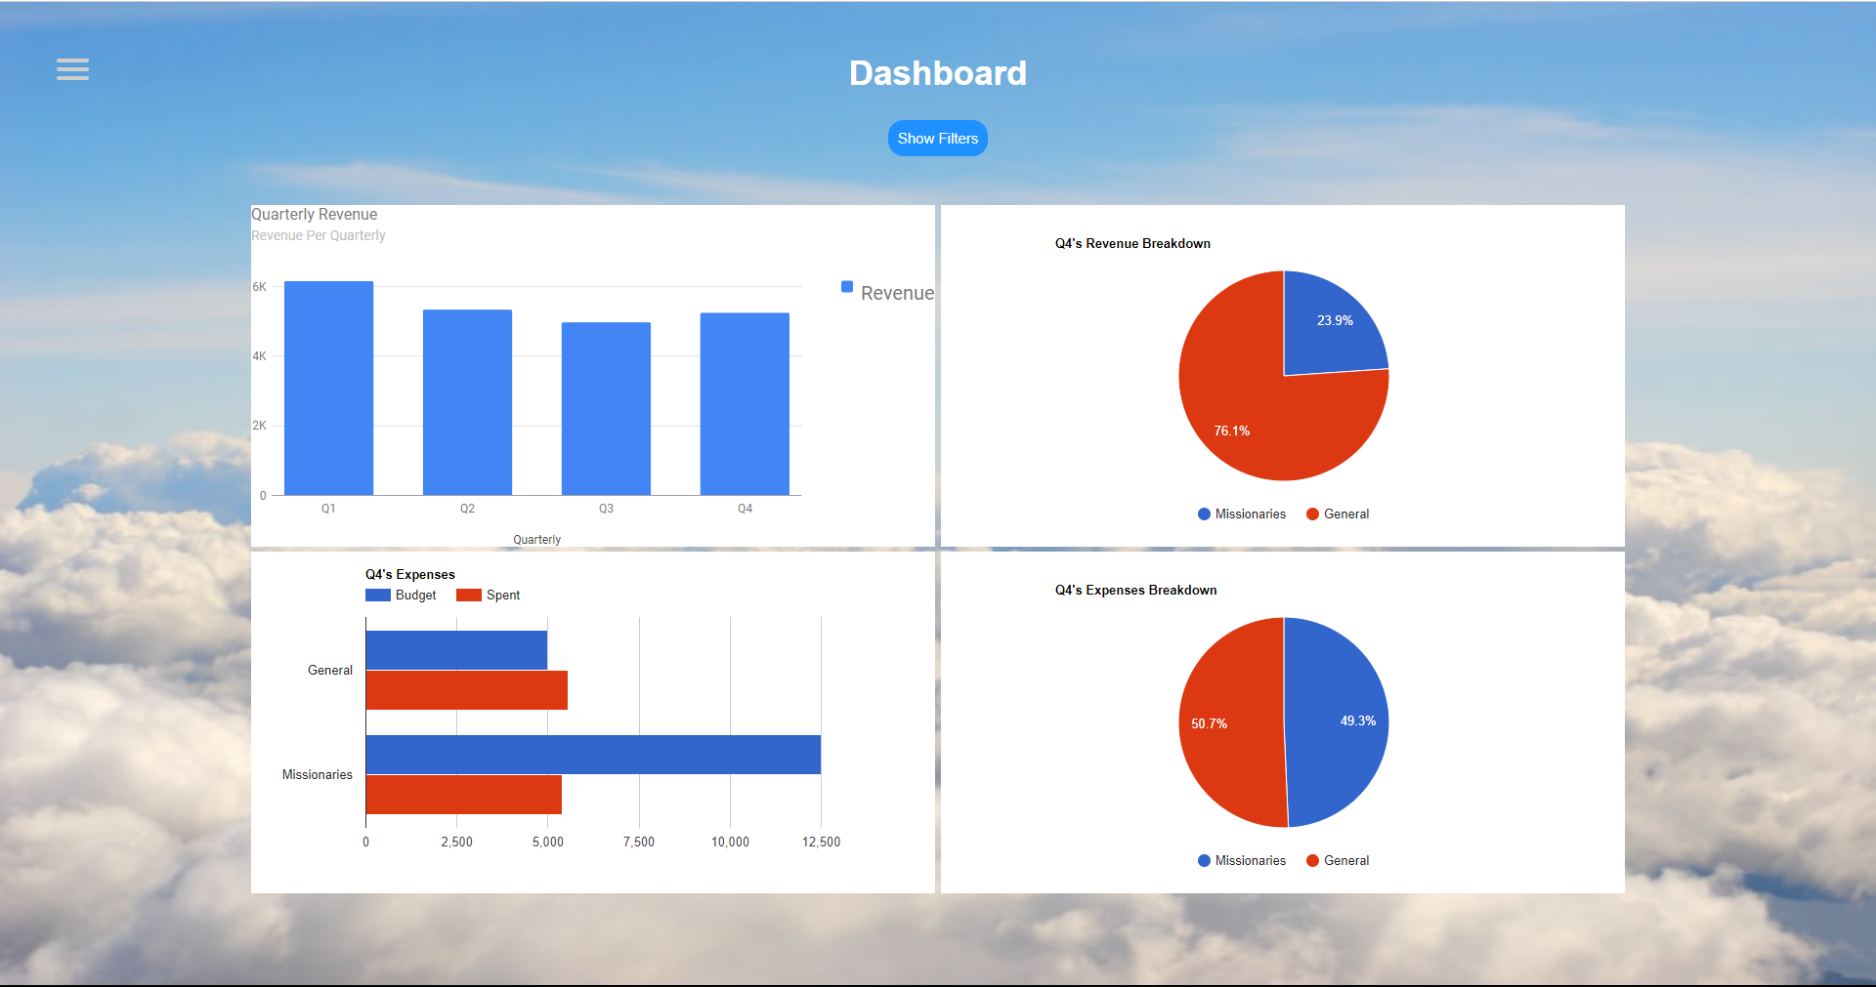Click the Q3 revenue bar
Screen dimensions: 1876x987
606,409
